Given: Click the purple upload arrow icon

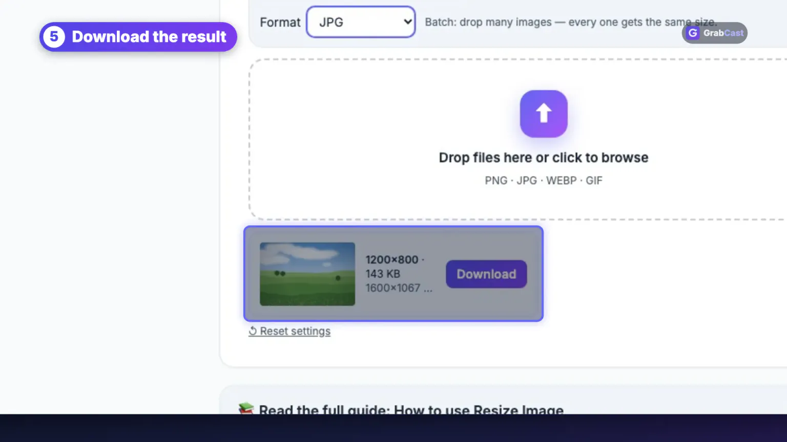Looking at the screenshot, I should coord(544,114).
